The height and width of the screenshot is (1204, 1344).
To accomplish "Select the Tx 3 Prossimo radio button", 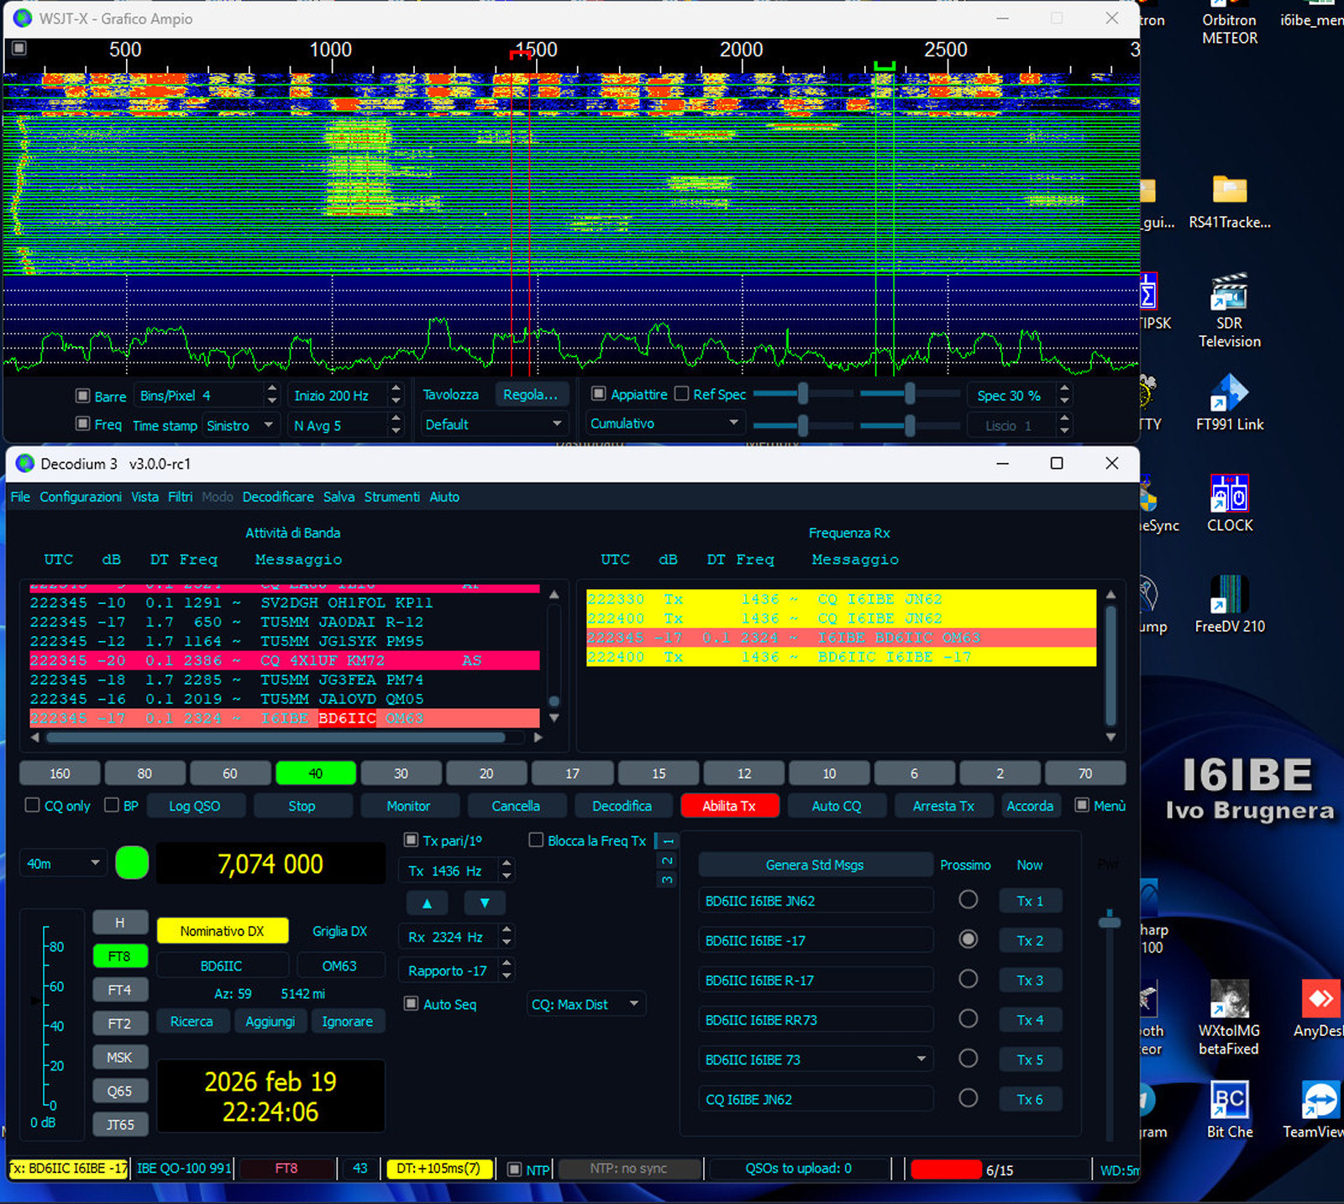I will pyautogui.click(x=968, y=980).
